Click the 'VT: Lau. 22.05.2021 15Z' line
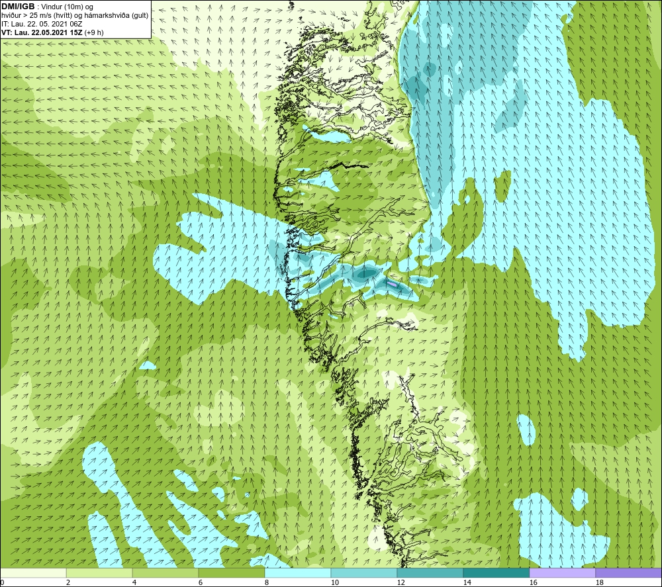The height and width of the screenshot is (587, 662). 42,32
